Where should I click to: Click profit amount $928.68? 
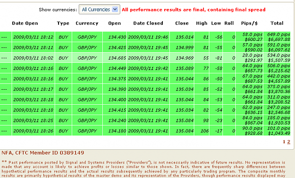pyautogui.click(x=253, y=133)
